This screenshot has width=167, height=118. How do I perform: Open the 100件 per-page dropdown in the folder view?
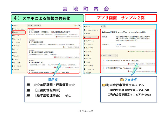[103, 55]
